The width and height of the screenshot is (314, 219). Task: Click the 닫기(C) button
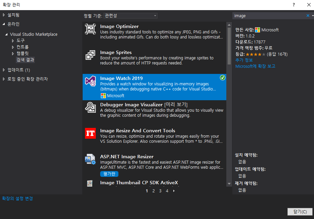coord(300,212)
